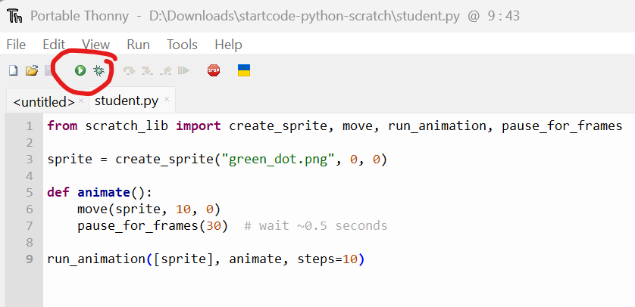Screen dimensions: 635x307
Task: Switch to the <untitled> editor tab
Action: pos(43,101)
